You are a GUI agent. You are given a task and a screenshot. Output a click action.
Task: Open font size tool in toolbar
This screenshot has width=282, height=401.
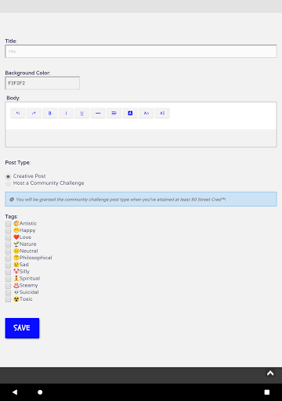146,113
